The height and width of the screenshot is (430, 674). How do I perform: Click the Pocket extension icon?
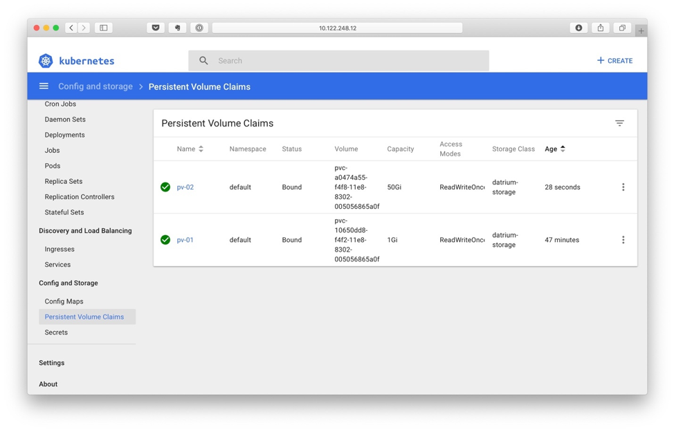156,28
